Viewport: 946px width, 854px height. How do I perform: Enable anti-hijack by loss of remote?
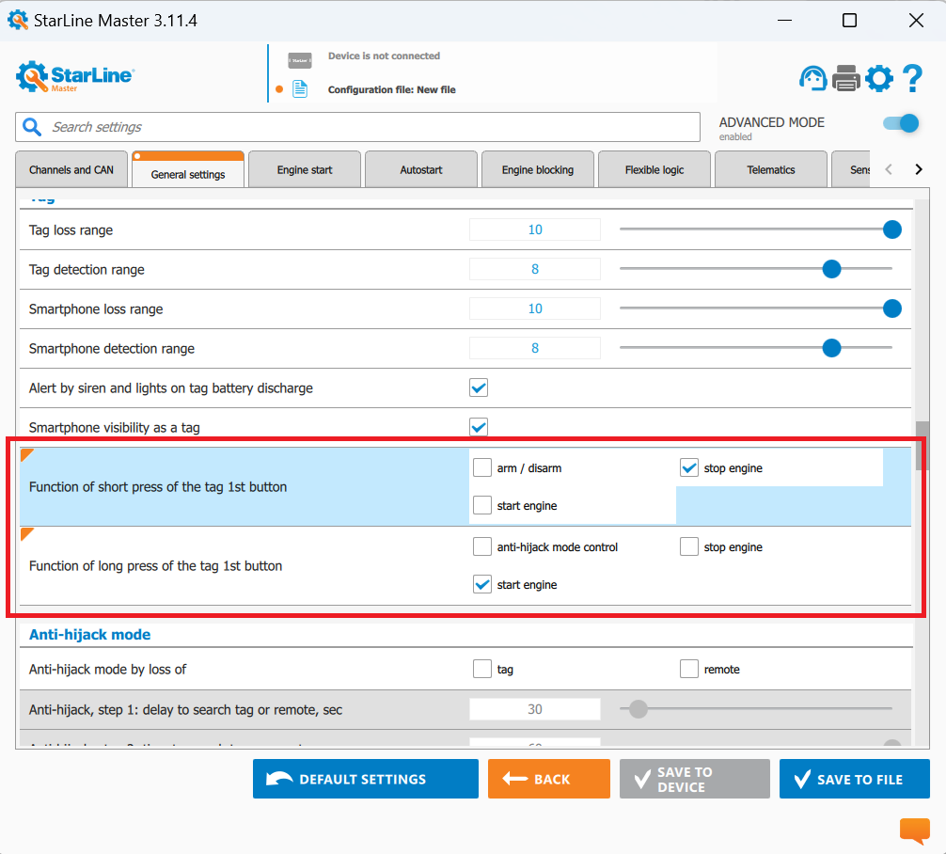point(689,669)
